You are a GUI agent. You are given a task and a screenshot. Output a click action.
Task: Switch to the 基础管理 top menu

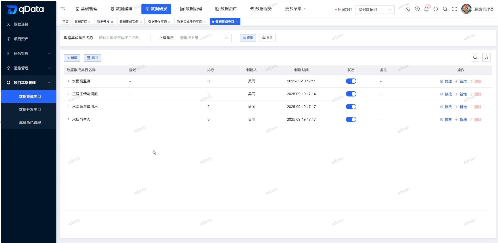click(x=86, y=9)
